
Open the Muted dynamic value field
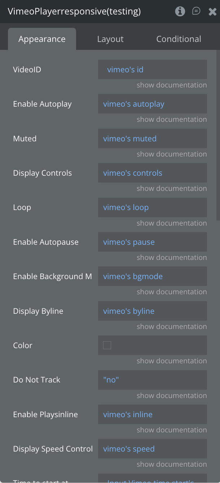[152, 138]
